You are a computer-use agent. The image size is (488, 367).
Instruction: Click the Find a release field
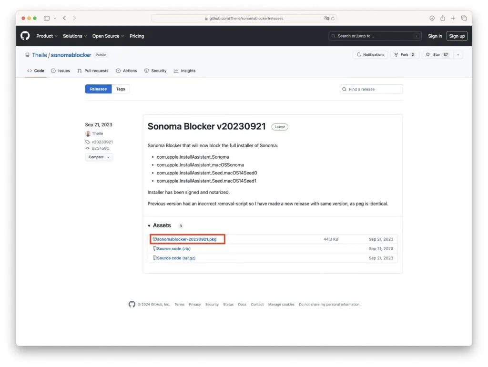[x=371, y=89]
